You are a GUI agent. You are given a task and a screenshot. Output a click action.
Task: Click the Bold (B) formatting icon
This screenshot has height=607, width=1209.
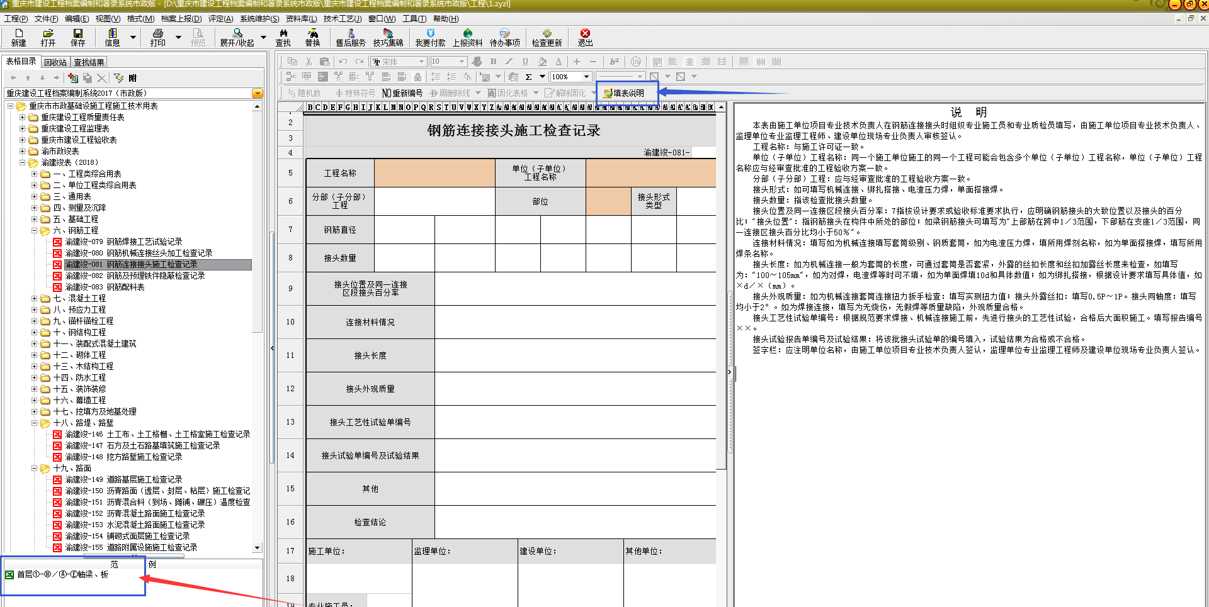pyautogui.click(x=493, y=62)
